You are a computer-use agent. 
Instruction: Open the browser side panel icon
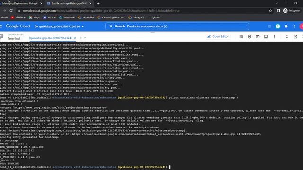(x=279, y=11)
